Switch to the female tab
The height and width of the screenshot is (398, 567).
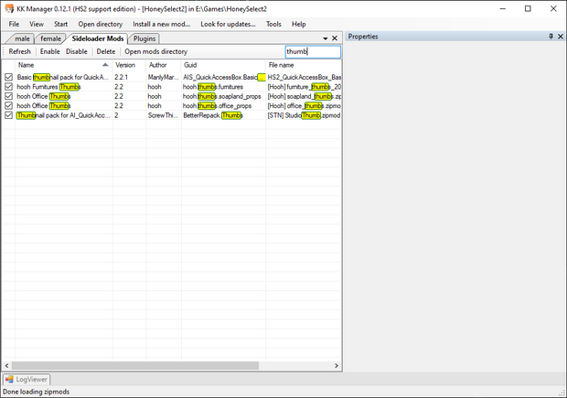(50, 38)
